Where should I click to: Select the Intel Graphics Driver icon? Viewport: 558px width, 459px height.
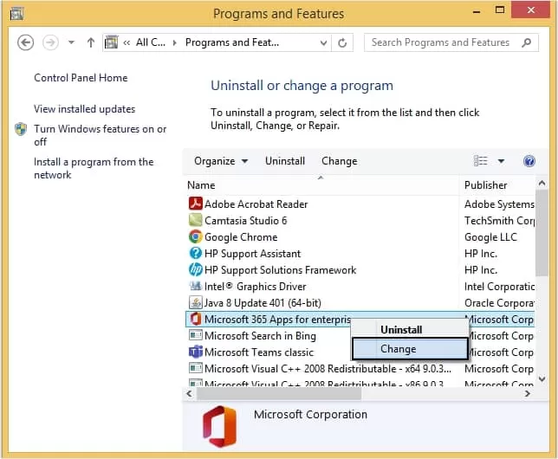195,286
